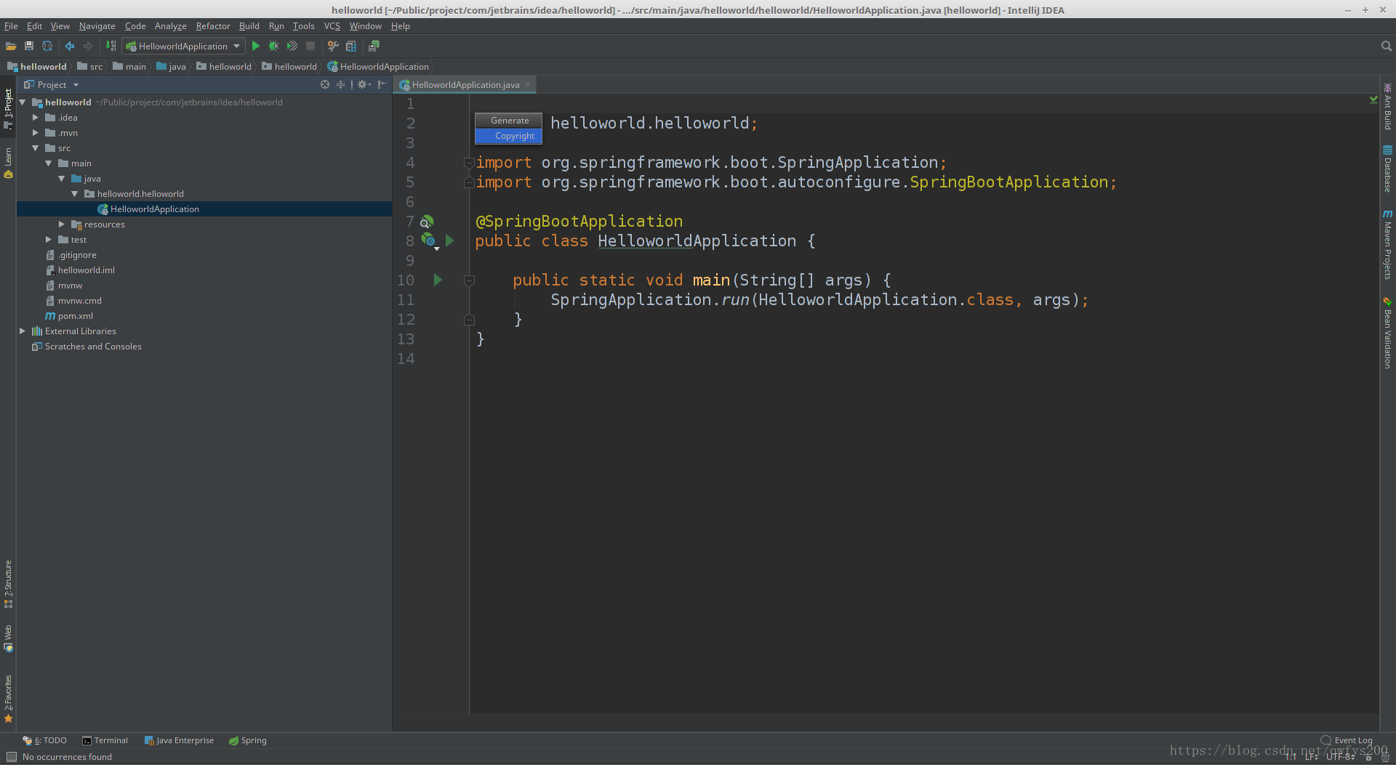Navigate back with the blue arrow
1396x765 pixels.
(x=70, y=46)
